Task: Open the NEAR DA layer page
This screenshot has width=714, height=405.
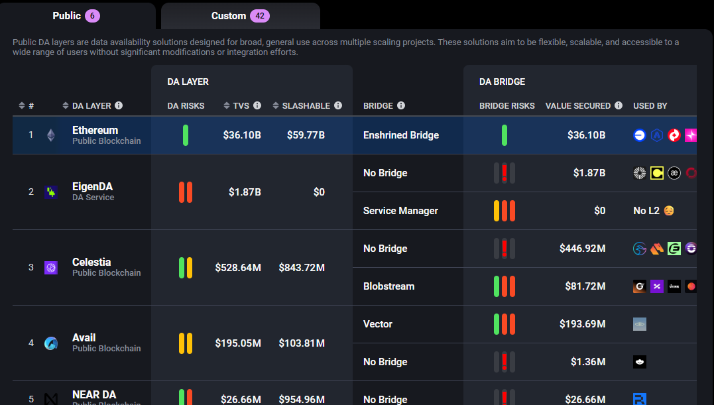Action: 94,394
